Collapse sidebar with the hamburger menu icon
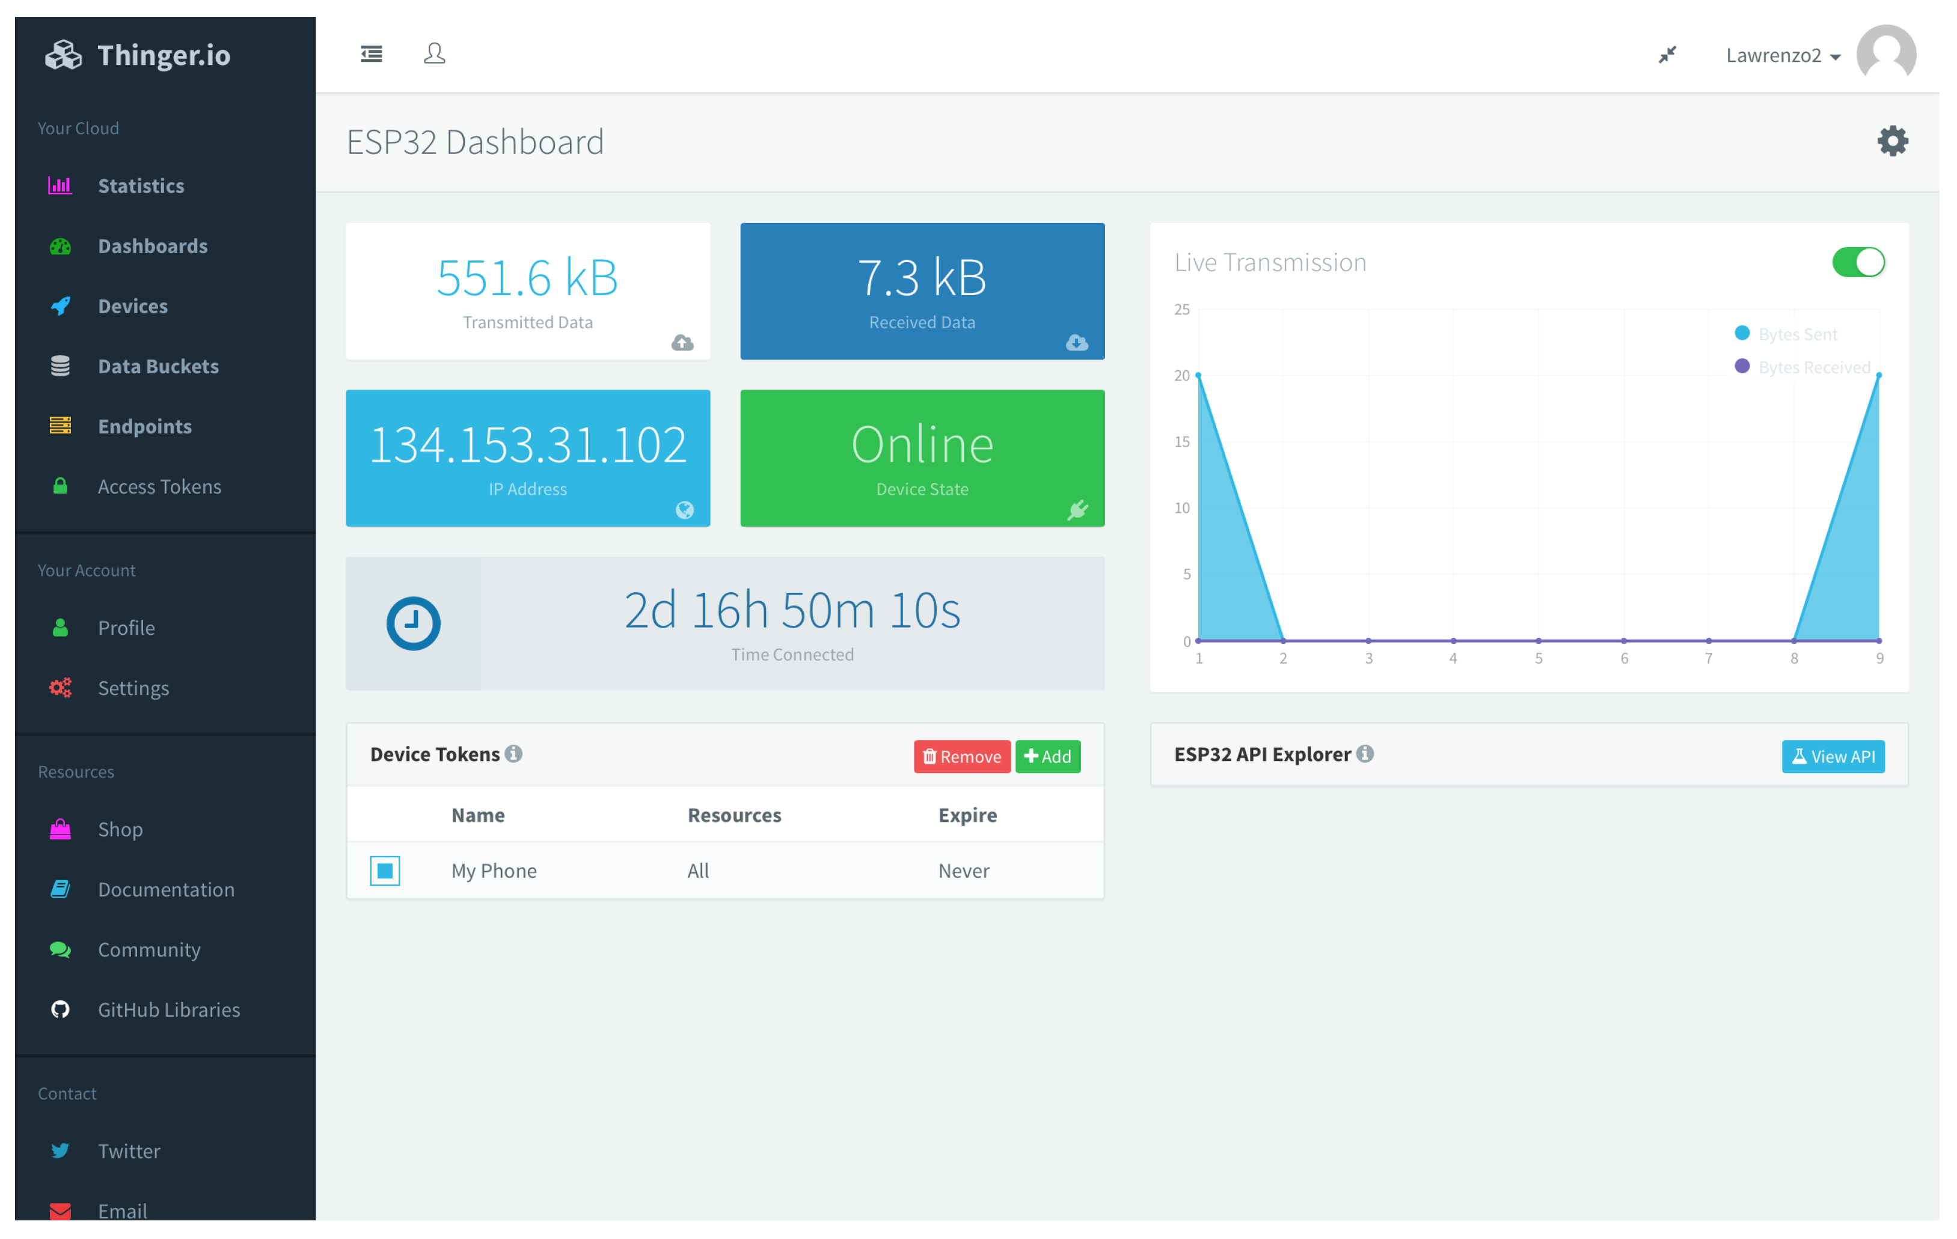1957x1239 pixels. [372, 54]
